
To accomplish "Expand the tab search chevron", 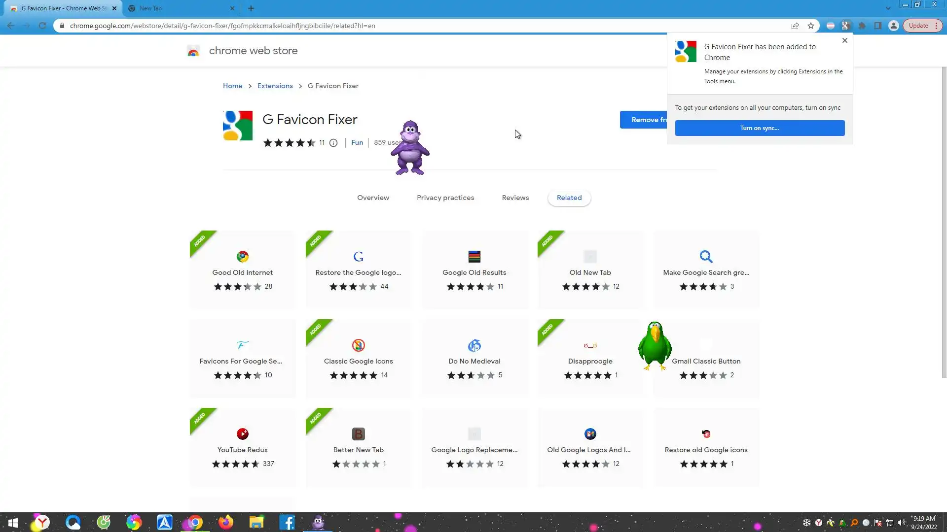I will point(888,8).
